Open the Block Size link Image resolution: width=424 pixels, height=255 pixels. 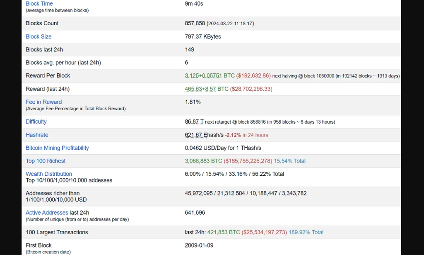pyautogui.click(x=39, y=36)
